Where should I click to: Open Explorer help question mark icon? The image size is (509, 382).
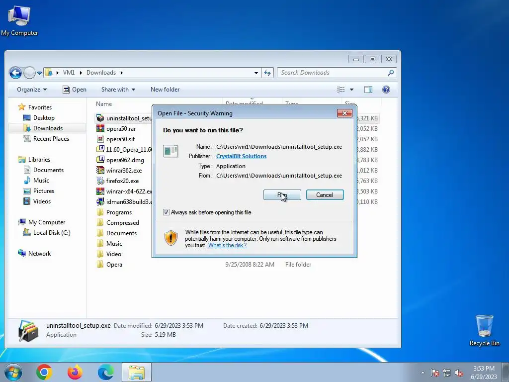(x=386, y=90)
